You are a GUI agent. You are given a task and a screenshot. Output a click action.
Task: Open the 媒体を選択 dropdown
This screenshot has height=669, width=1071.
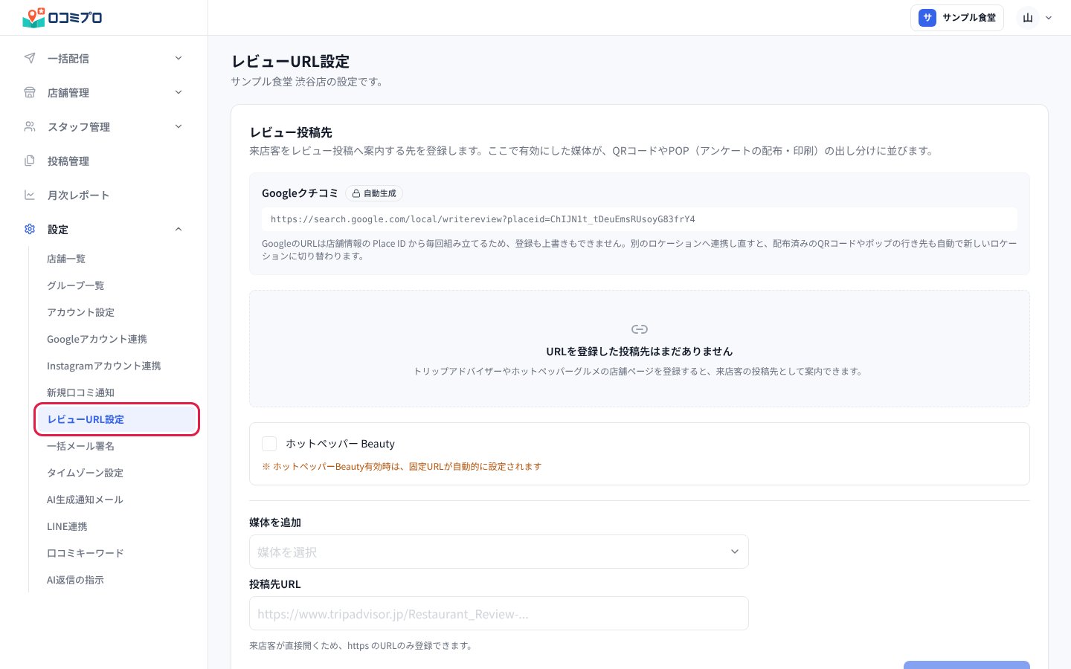coord(499,552)
